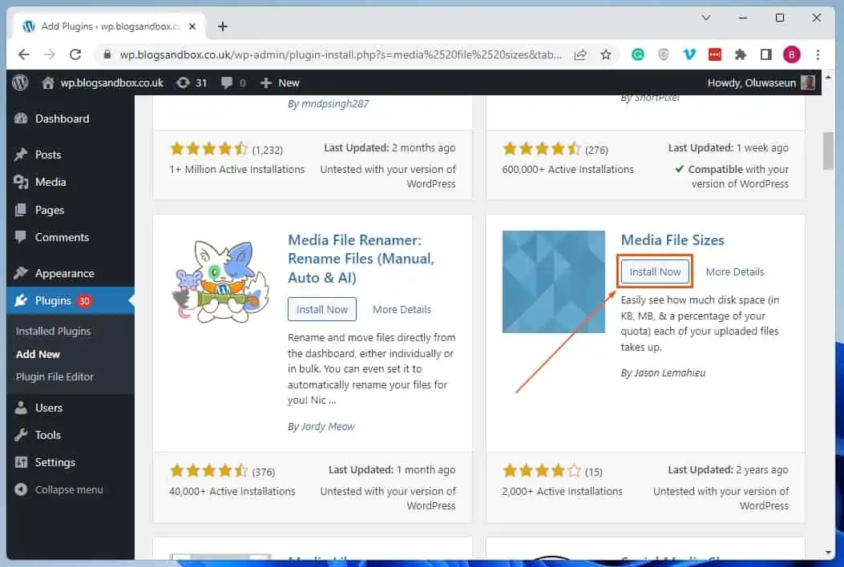Open the Extensions puzzle menu
Screen dimensions: 844x567
click(741, 54)
